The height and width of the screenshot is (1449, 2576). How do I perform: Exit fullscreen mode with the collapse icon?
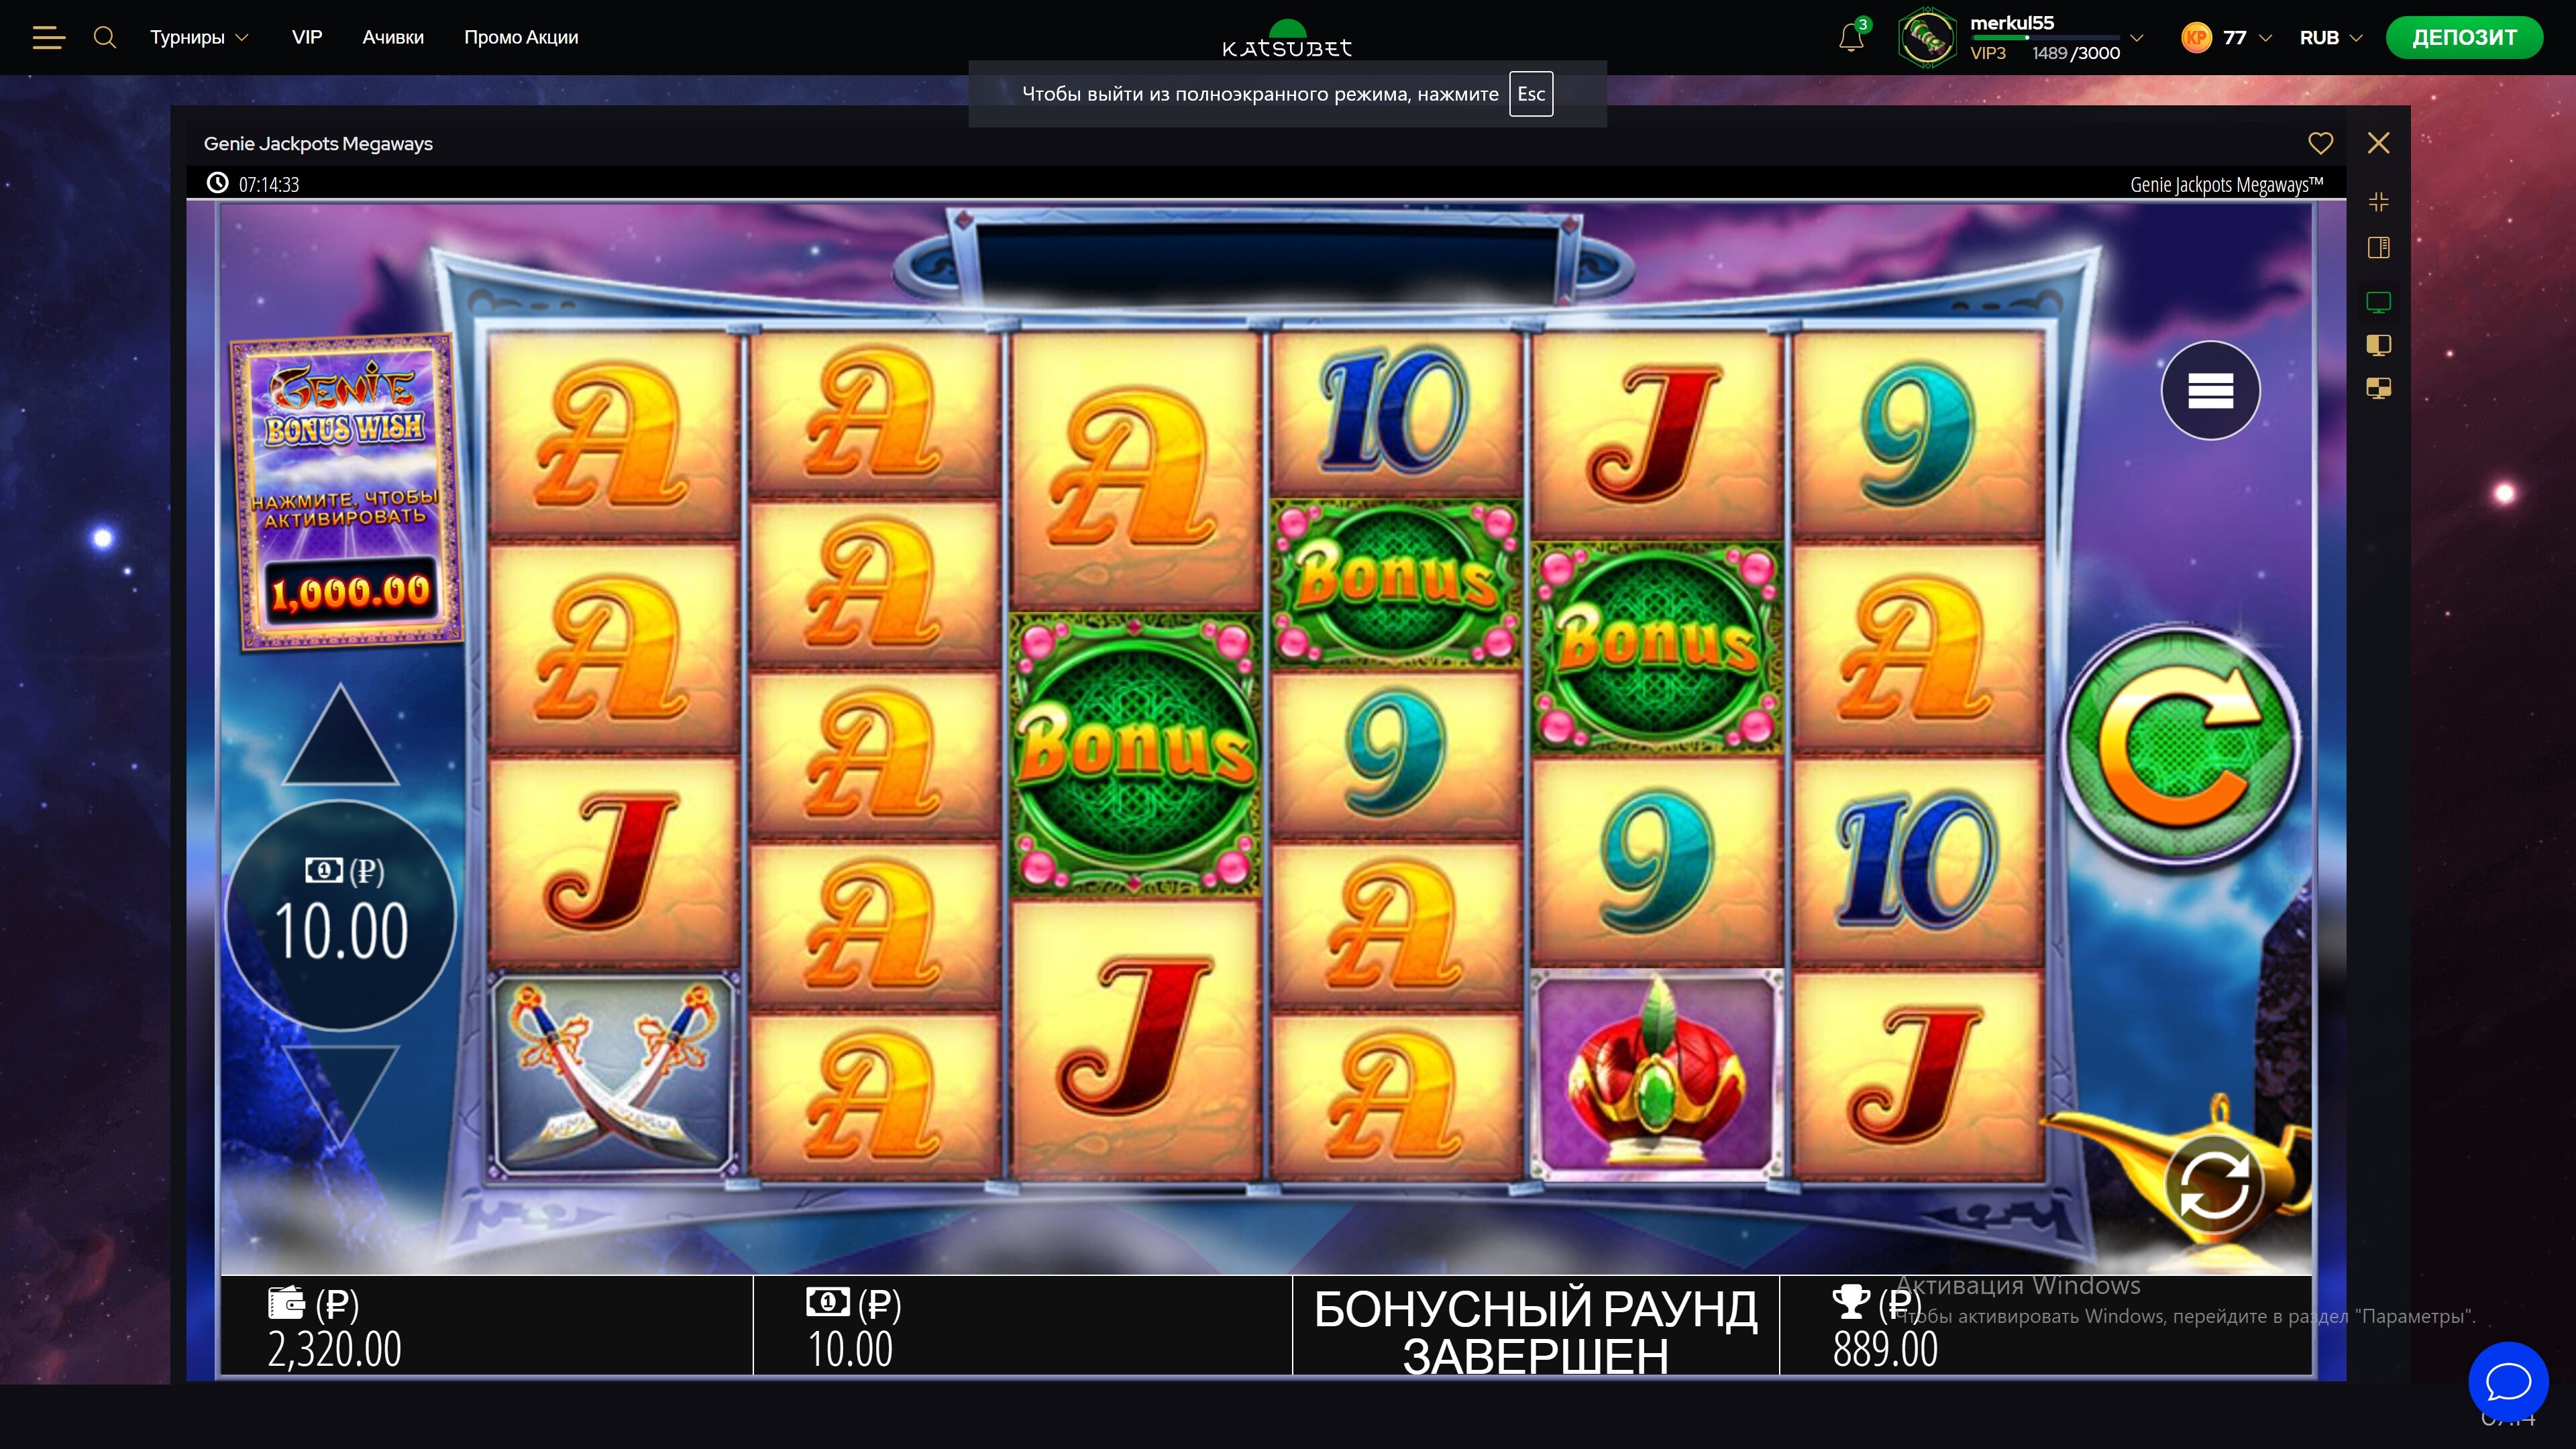coord(2378,202)
